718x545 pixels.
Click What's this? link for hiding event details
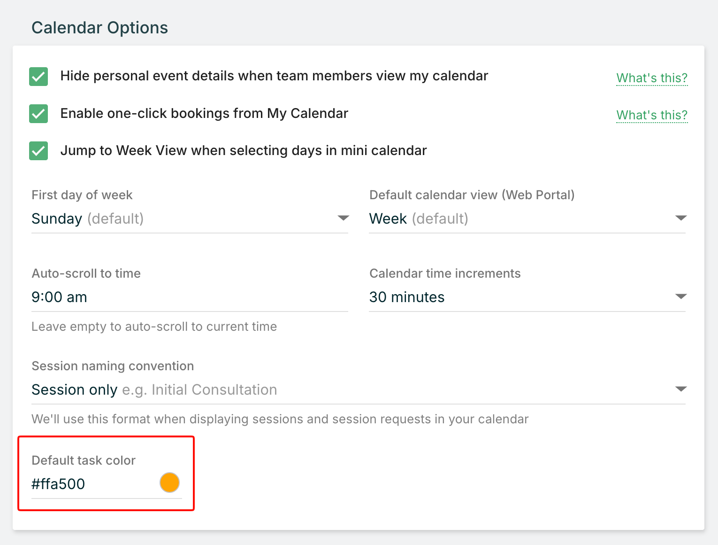(x=652, y=78)
